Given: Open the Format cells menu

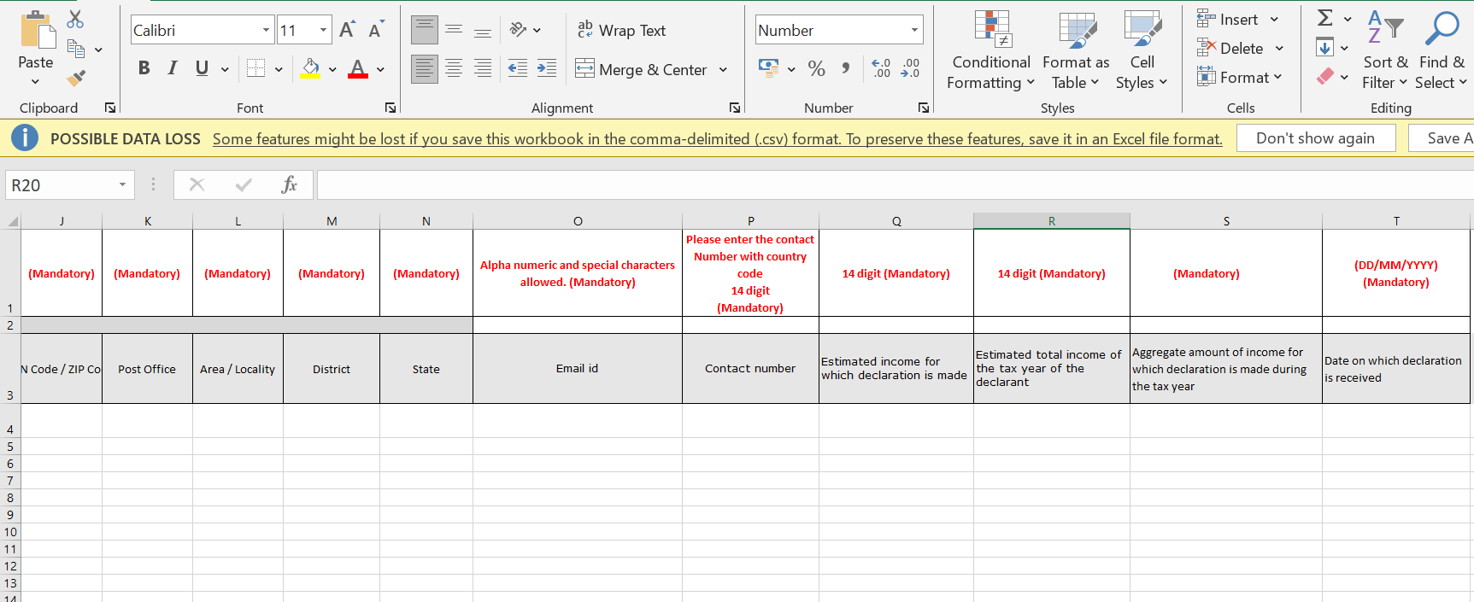Looking at the screenshot, I should (1240, 77).
